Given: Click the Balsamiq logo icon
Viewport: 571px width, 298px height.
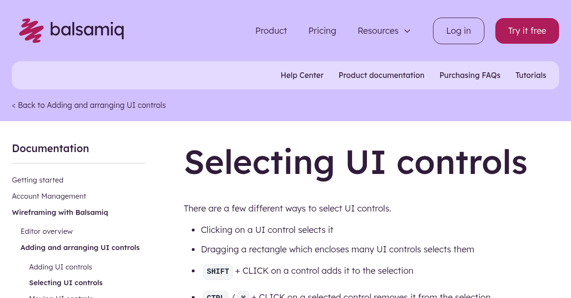Looking at the screenshot, I should [x=30, y=30].
